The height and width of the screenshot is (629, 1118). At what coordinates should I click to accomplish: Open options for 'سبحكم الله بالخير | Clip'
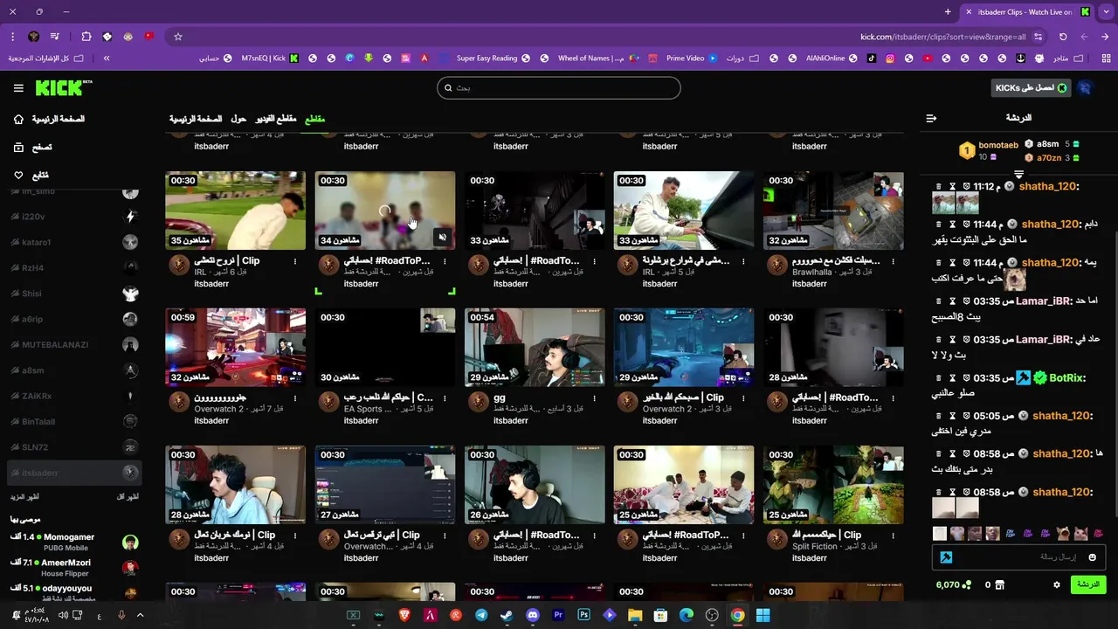tap(743, 397)
